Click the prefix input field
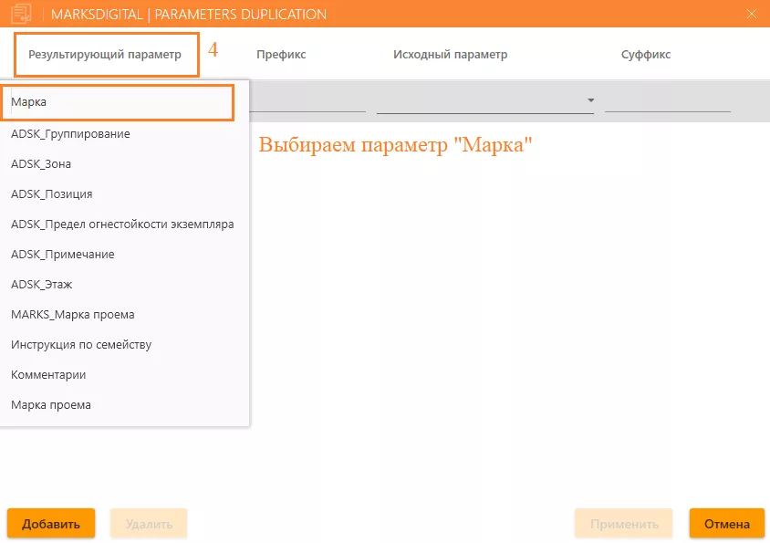770x543 pixels. (307, 100)
